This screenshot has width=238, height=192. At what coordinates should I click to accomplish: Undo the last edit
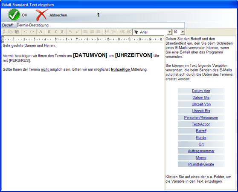pos(26,32)
